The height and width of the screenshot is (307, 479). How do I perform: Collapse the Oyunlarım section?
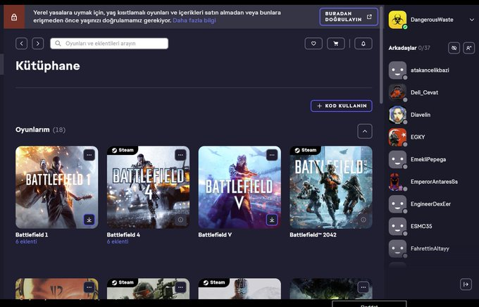pyautogui.click(x=365, y=132)
